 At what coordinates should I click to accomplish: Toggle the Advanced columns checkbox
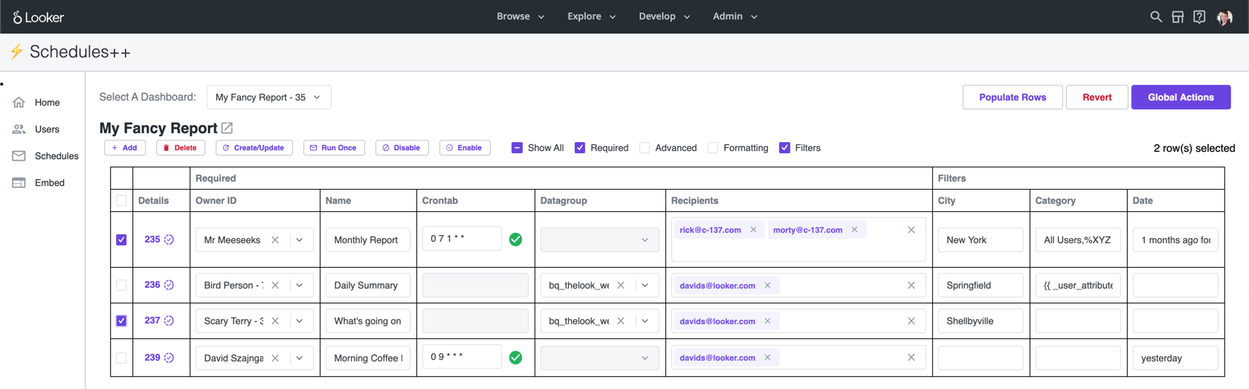pos(645,148)
